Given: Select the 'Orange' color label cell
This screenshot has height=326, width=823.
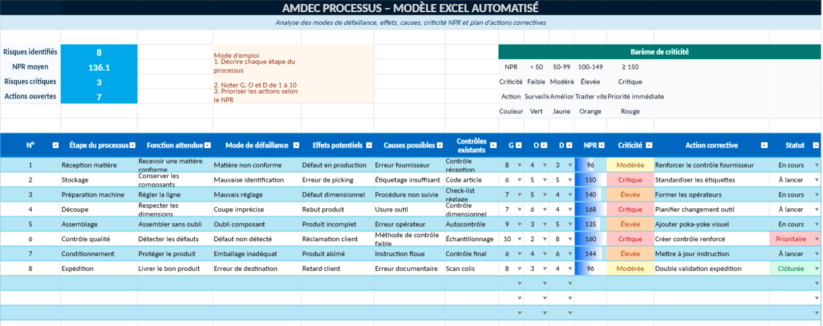Looking at the screenshot, I should pyautogui.click(x=590, y=111).
